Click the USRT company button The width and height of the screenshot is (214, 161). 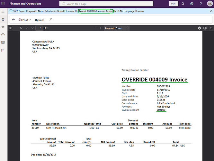tap(174, 4)
